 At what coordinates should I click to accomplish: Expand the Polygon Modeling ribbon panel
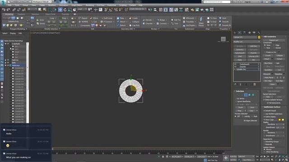click(19, 29)
